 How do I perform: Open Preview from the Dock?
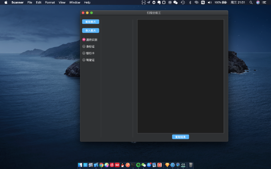tap(154, 165)
